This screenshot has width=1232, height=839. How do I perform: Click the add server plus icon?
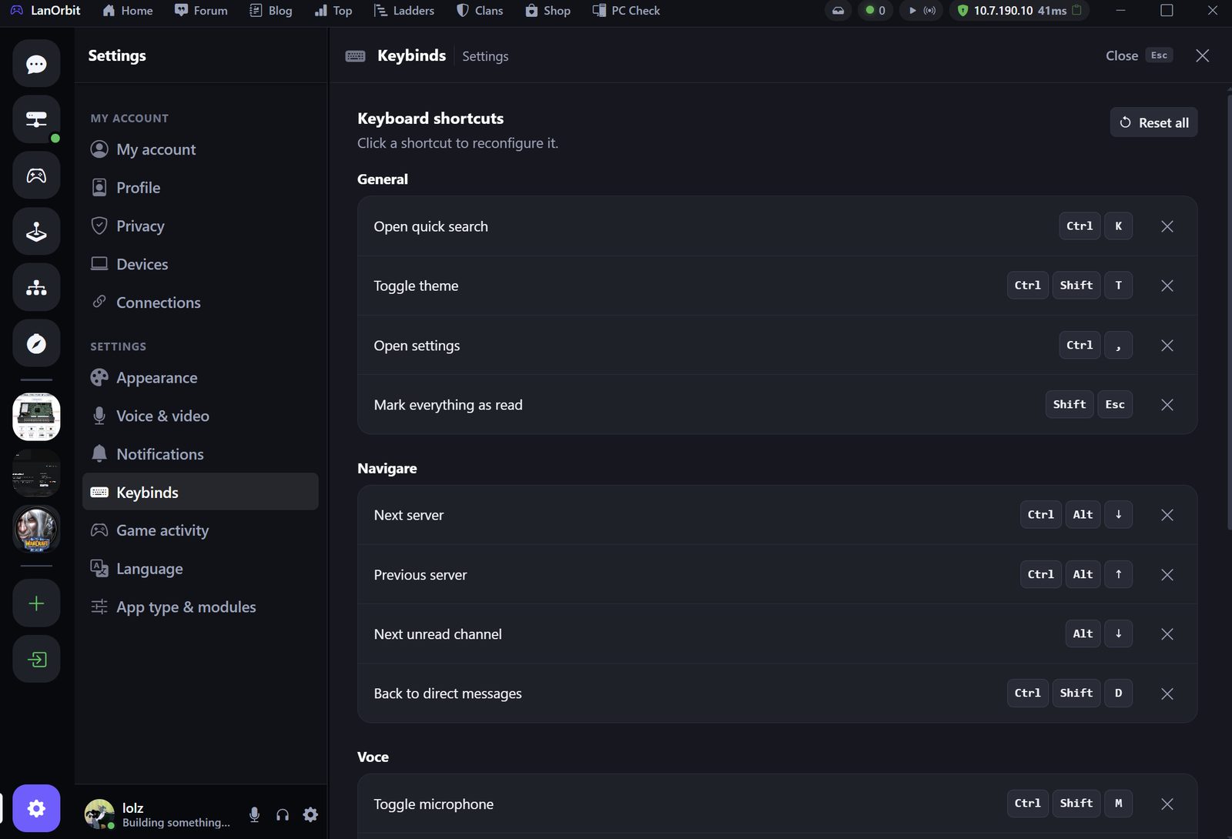tap(36, 603)
